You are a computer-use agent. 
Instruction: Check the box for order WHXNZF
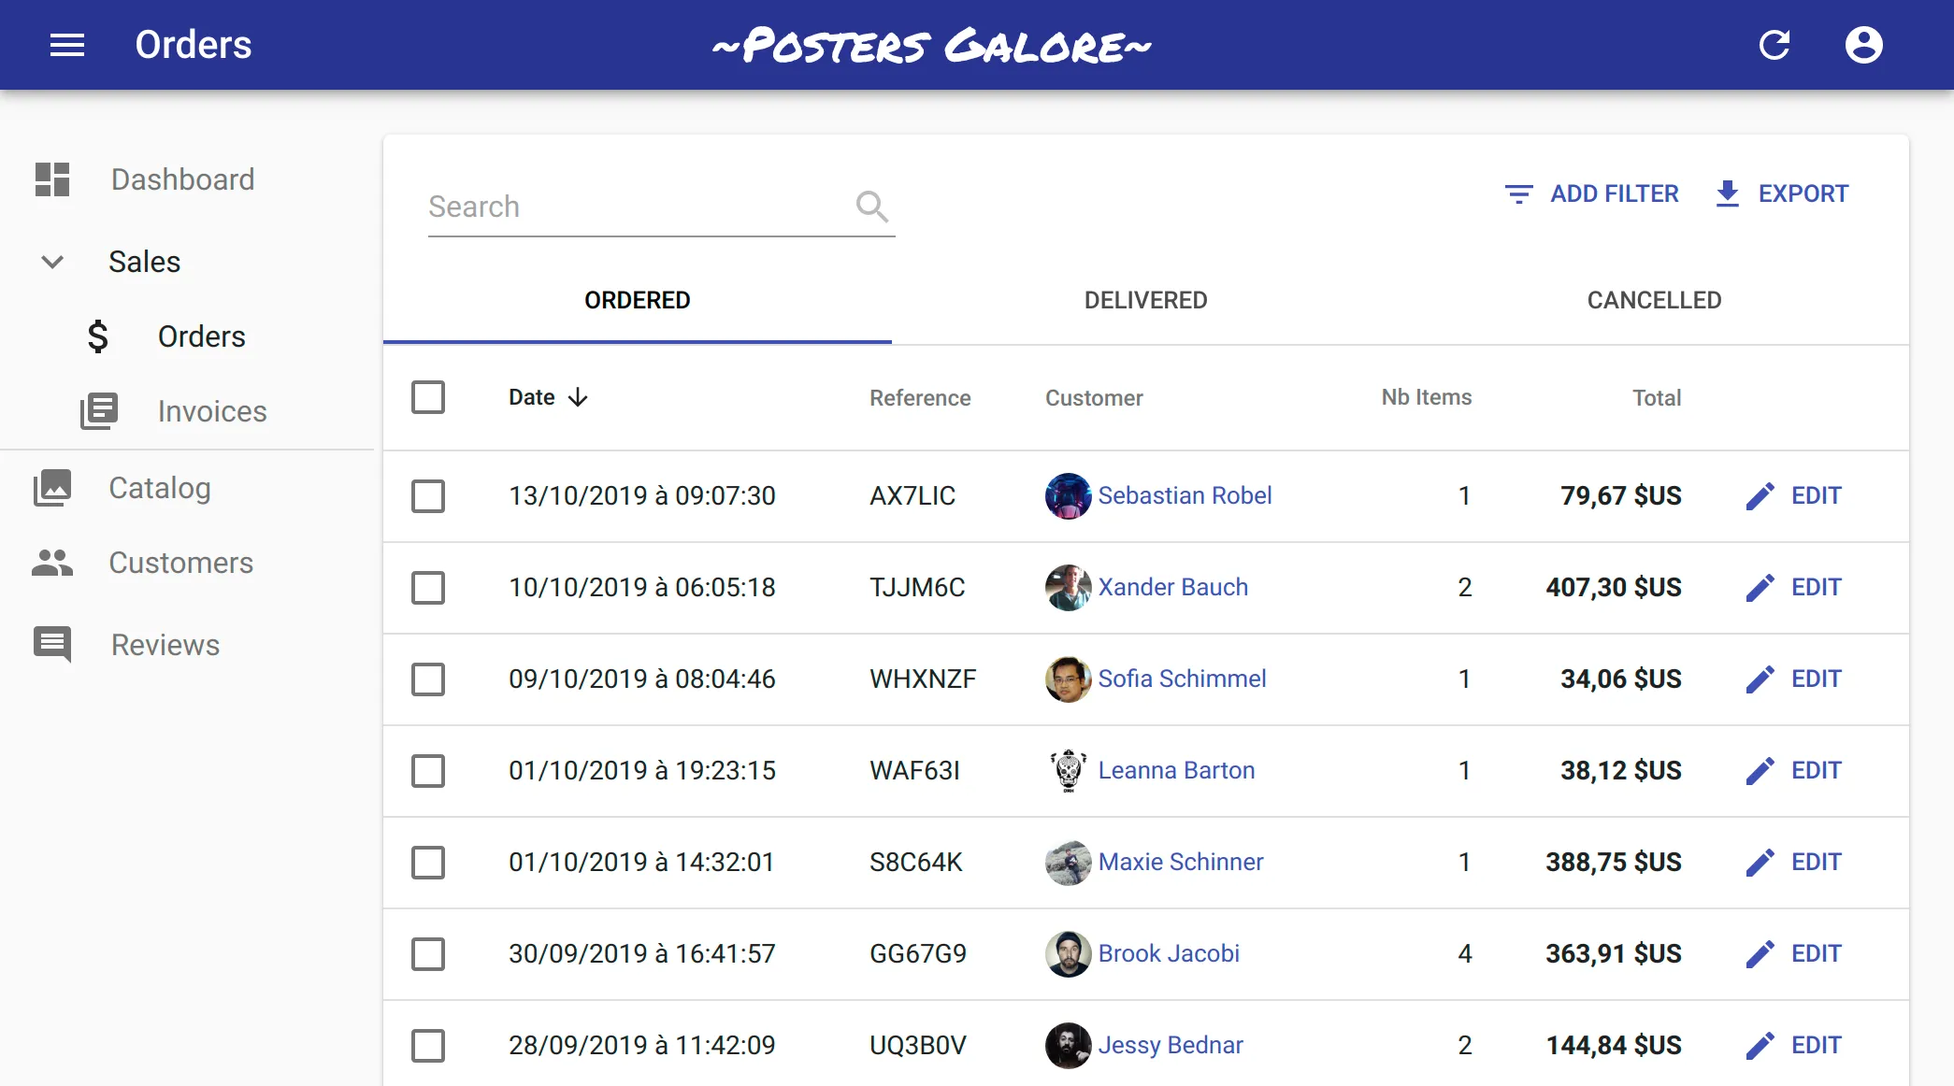tap(428, 679)
